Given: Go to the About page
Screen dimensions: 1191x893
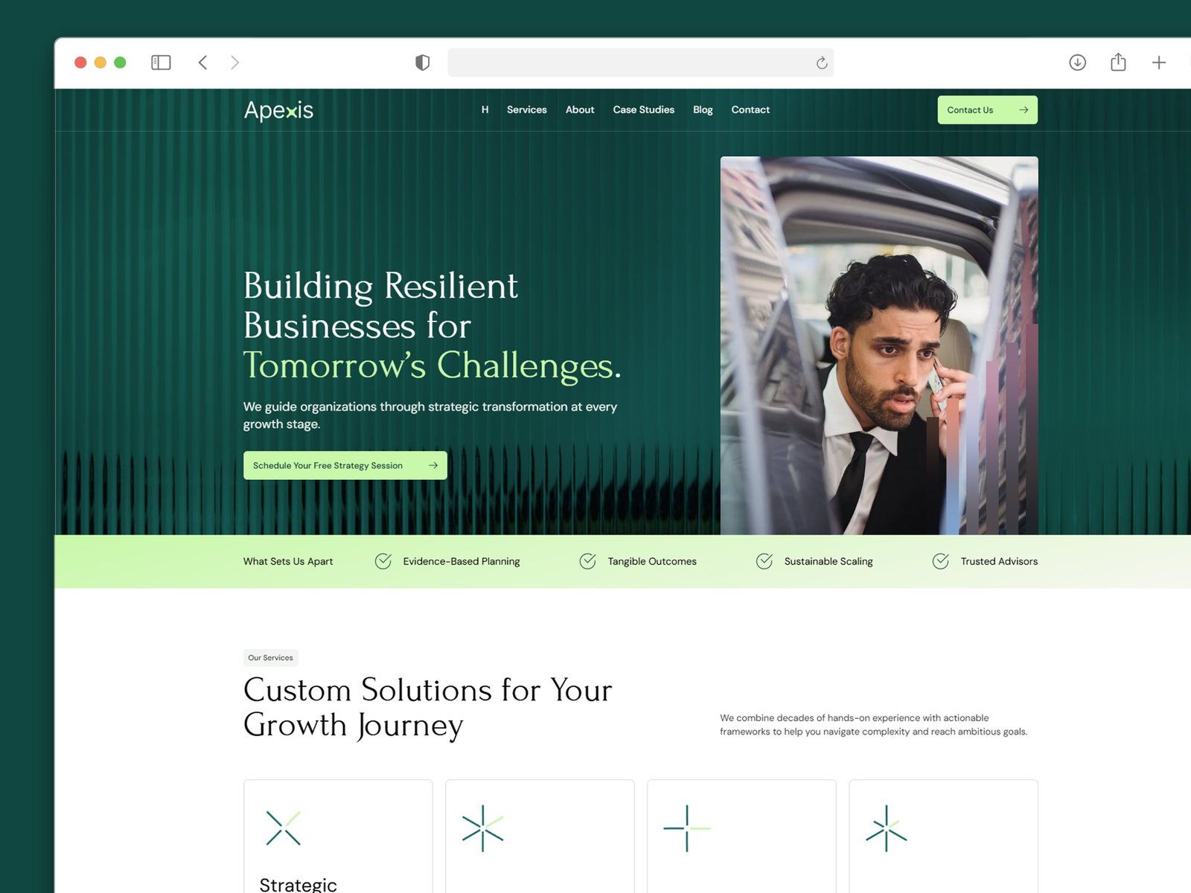Looking at the screenshot, I should coord(580,109).
